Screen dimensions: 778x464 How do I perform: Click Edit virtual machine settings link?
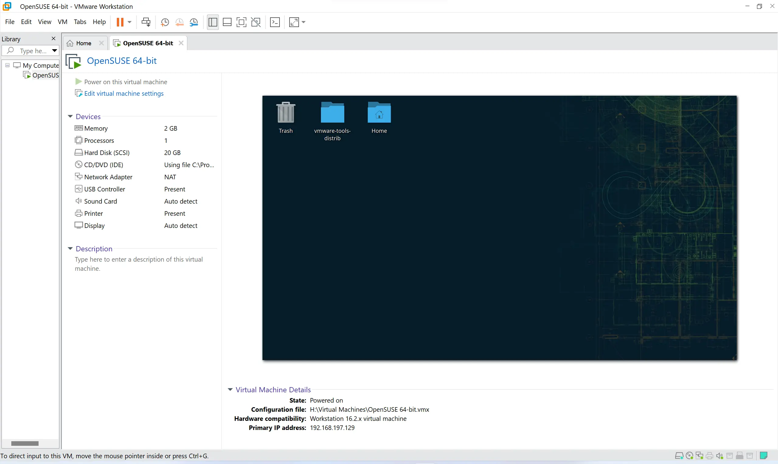[123, 94]
